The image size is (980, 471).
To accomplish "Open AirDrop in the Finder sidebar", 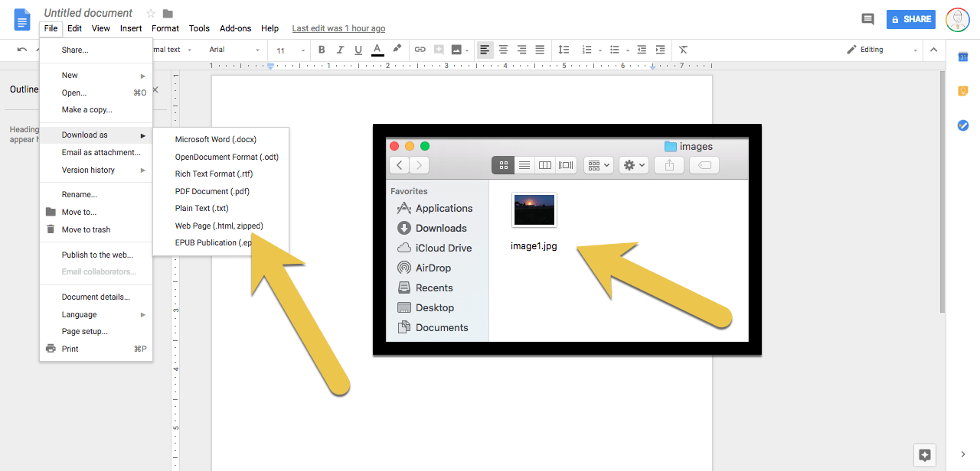I will [423, 268].
